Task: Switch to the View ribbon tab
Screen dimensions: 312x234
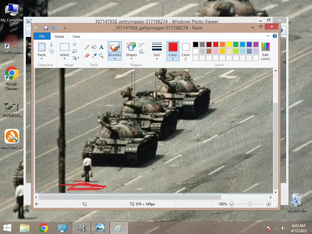Action: click(76, 37)
